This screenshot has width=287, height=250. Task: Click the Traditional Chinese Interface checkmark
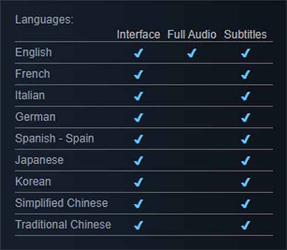coord(138,225)
